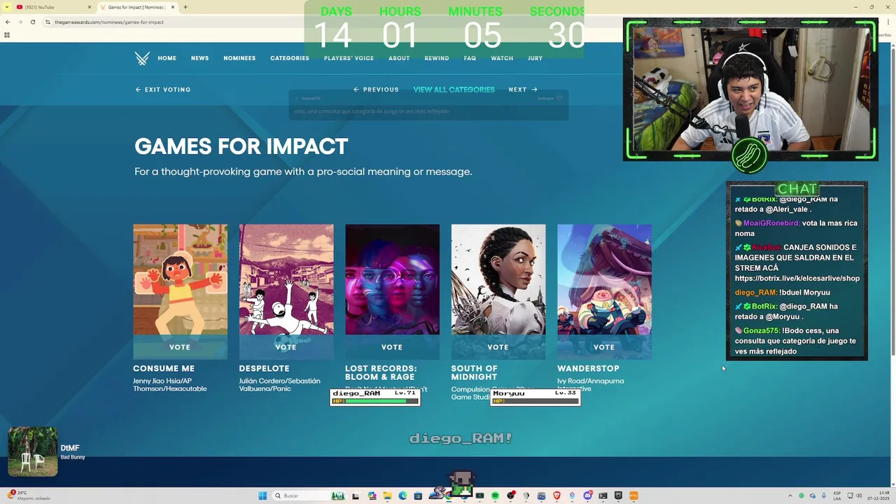The image size is (896, 504).
Task: Open the HOME nav item
Action: click(167, 58)
